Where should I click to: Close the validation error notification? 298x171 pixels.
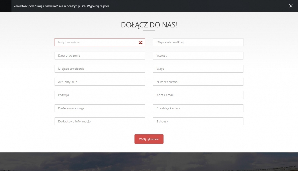291,6
